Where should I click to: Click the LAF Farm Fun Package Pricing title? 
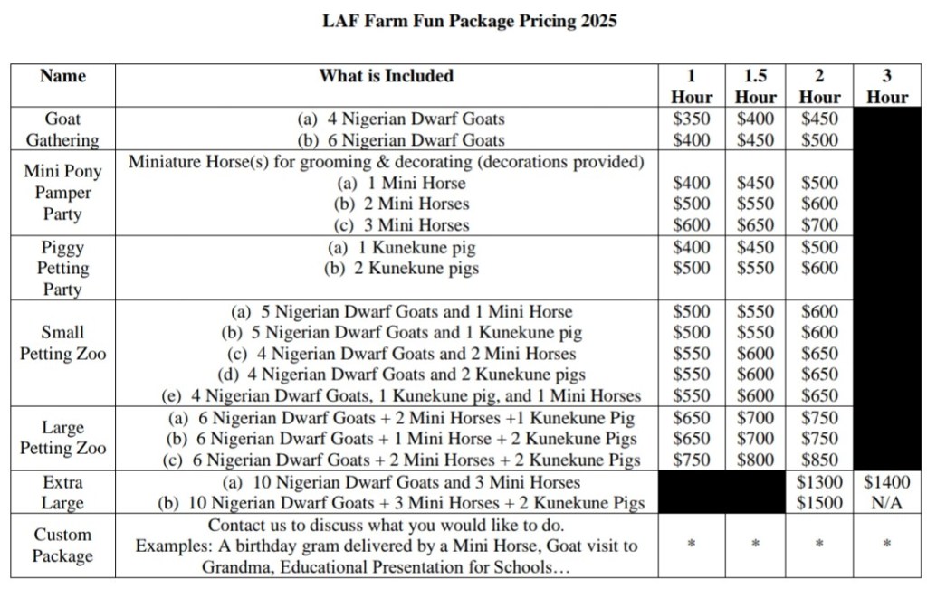470,21
